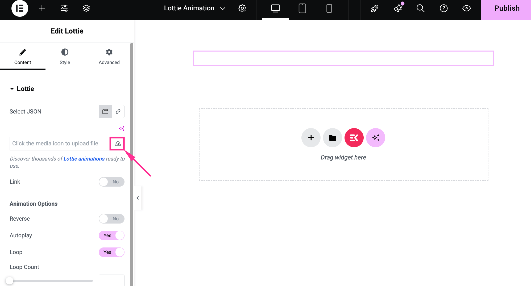Click the media upload icon for JSON file
531x286 pixels.
click(x=117, y=143)
